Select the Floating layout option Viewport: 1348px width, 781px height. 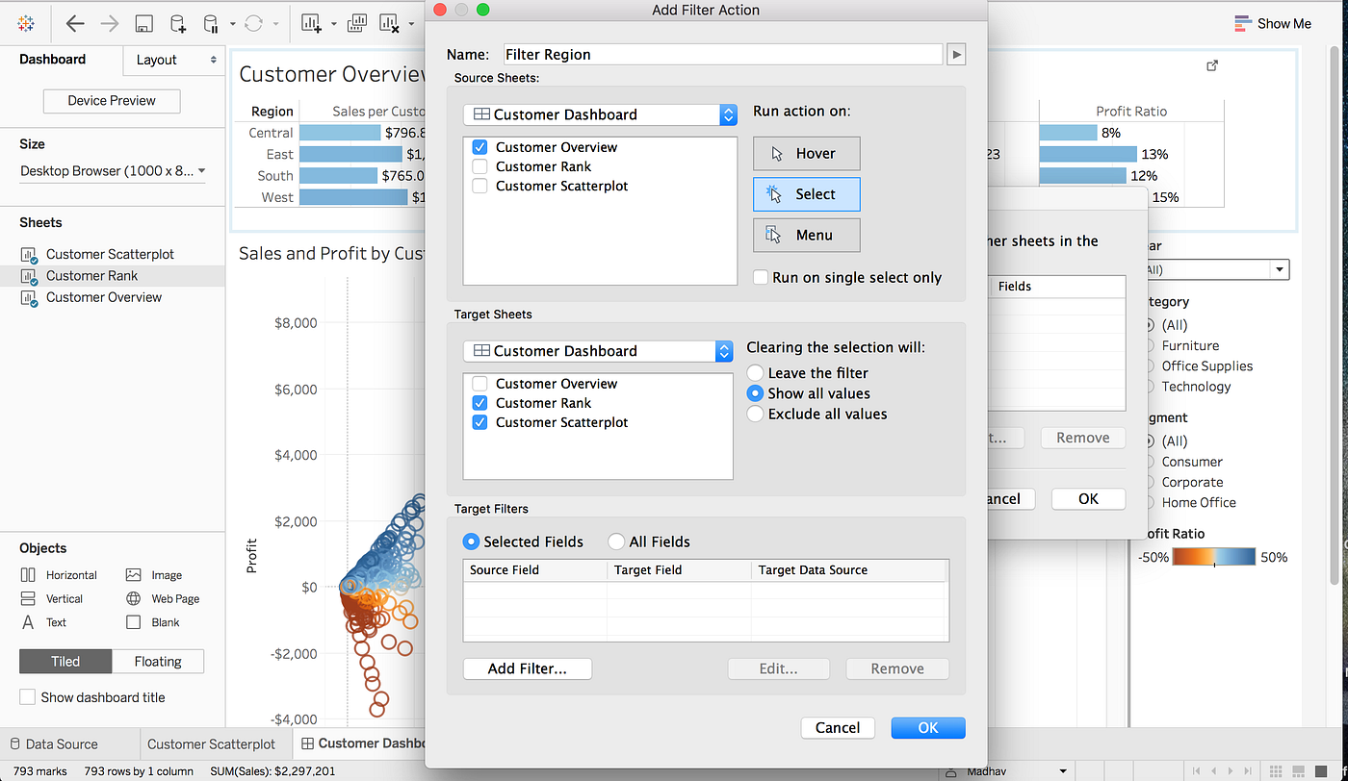pyautogui.click(x=158, y=662)
